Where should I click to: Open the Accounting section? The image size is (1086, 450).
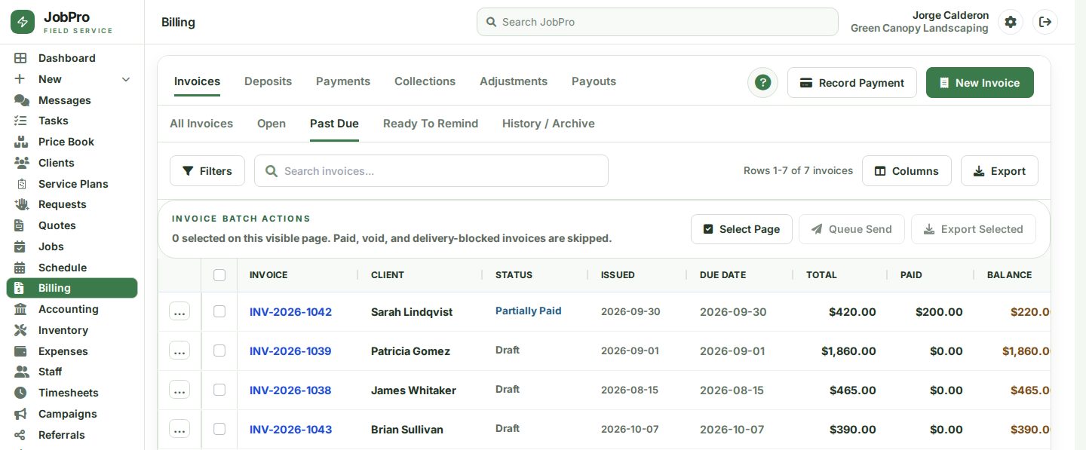[72, 309]
